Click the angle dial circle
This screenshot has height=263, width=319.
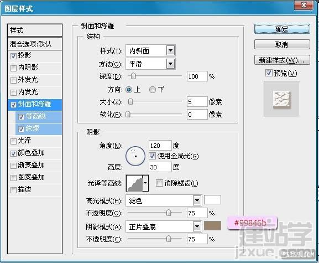tap(135, 156)
